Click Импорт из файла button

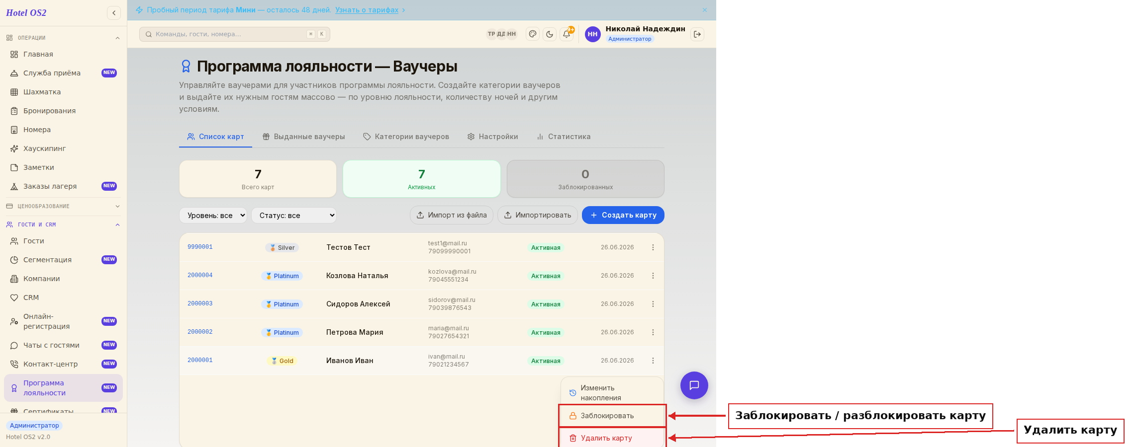[x=452, y=215]
